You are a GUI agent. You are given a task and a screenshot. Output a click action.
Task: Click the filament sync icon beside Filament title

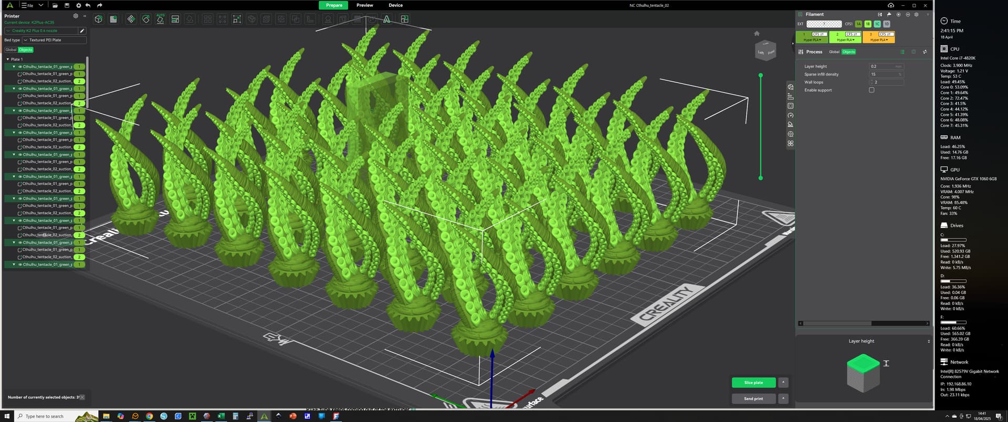[879, 14]
